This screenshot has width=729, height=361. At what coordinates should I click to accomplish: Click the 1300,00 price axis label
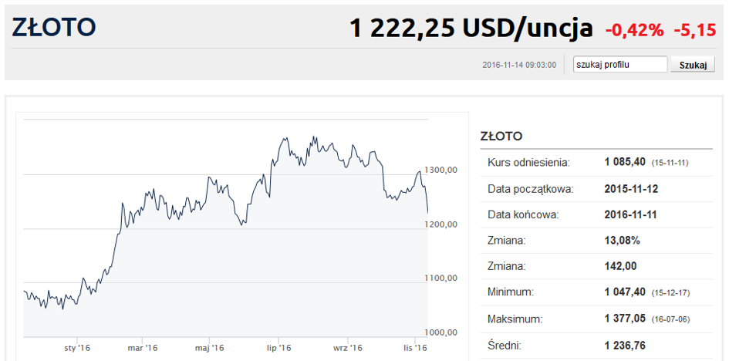coord(440,170)
